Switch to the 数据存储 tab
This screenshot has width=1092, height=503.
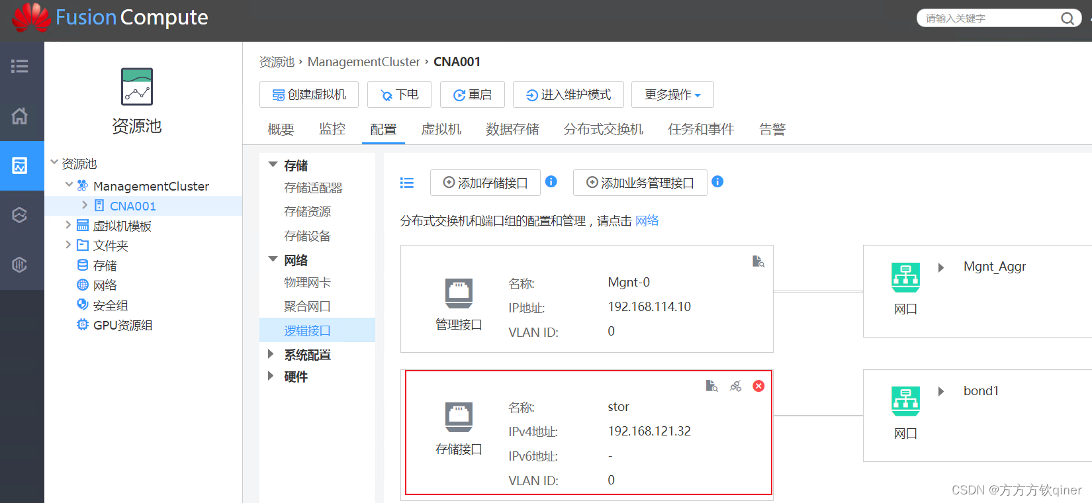(512, 129)
